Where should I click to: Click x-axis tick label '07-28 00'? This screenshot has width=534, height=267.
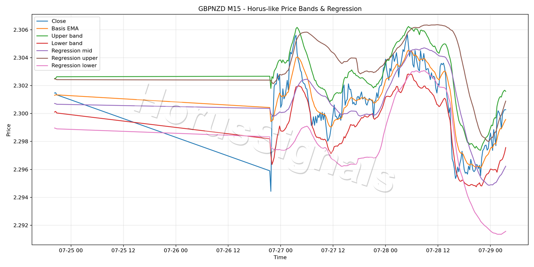385,250
